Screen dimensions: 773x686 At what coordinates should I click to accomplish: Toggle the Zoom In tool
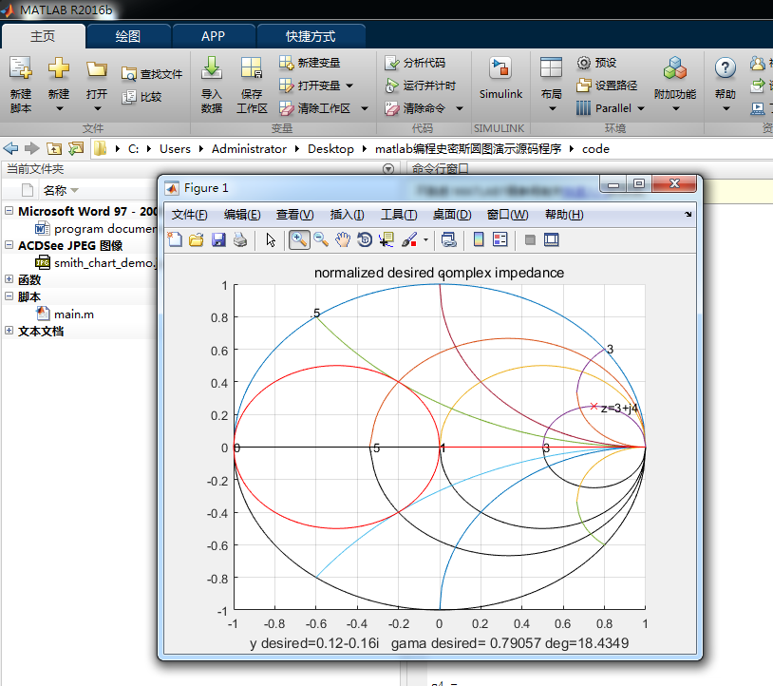299,240
